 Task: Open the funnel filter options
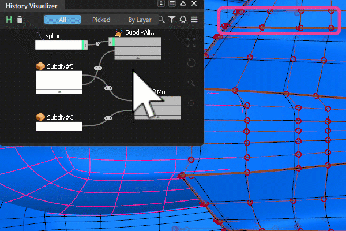pyautogui.click(x=172, y=20)
